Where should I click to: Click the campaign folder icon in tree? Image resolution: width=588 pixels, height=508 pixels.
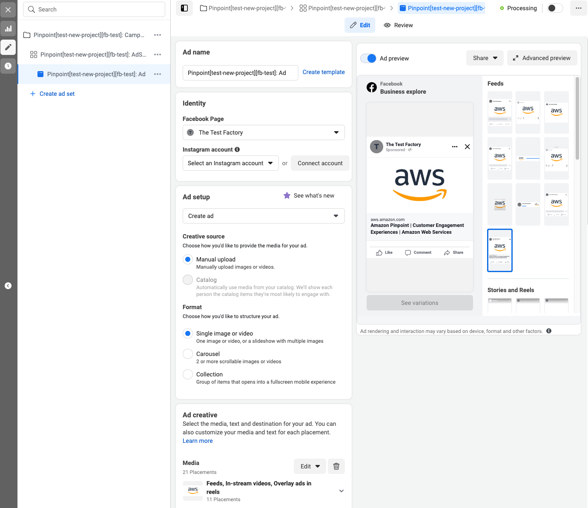(x=27, y=35)
